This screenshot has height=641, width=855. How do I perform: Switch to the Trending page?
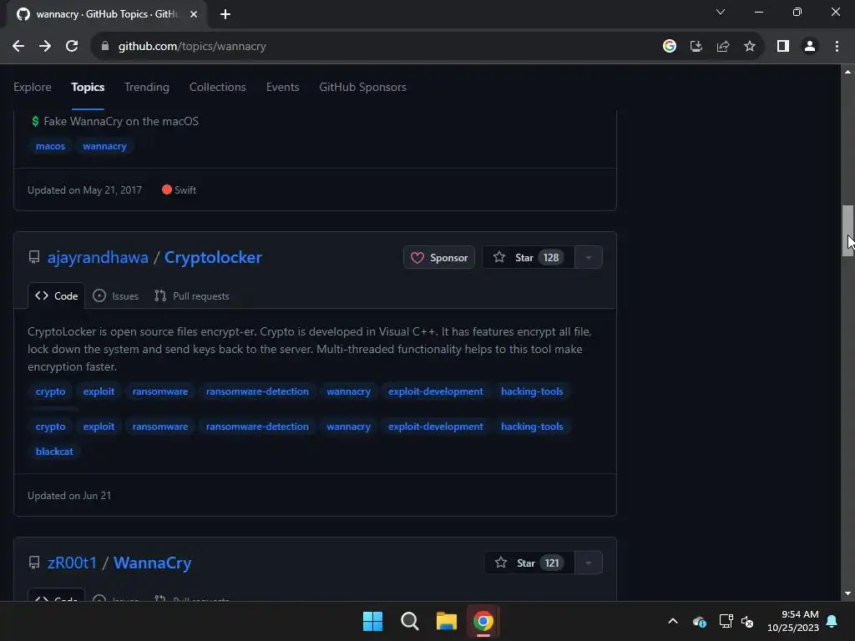pyautogui.click(x=147, y=87)
